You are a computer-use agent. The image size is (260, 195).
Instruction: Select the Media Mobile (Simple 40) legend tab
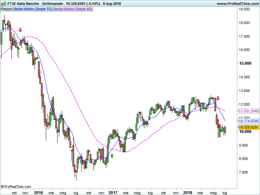point(72,9)
